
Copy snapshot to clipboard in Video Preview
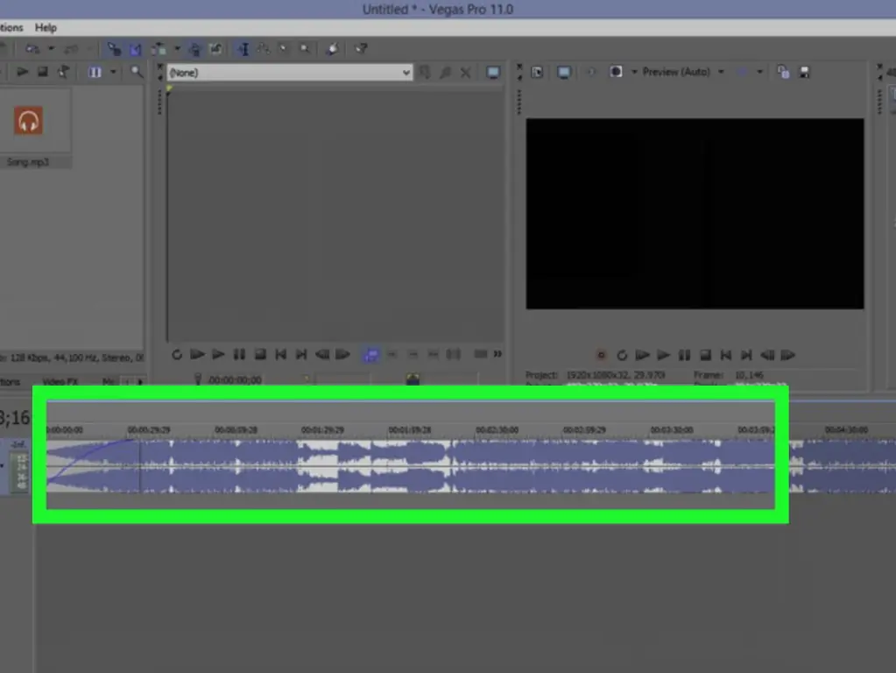pos(783,72)
